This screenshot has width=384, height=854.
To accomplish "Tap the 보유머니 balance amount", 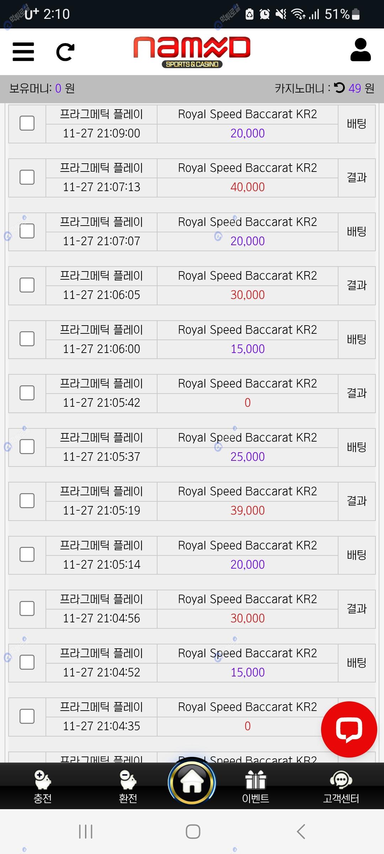I will [58, 88].
